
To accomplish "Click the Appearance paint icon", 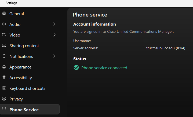I will [x=4, y=67].
